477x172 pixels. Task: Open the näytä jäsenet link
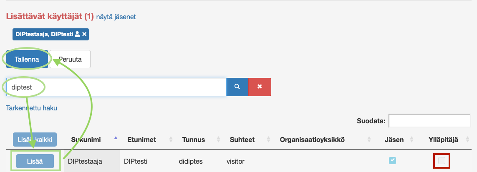point(116,17)
